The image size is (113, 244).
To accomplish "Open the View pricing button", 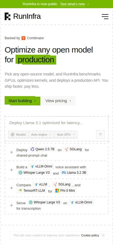I will 58,101.
